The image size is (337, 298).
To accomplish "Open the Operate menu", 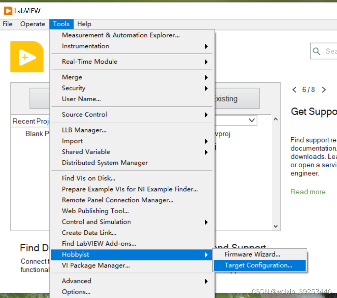I will point(33,24).
